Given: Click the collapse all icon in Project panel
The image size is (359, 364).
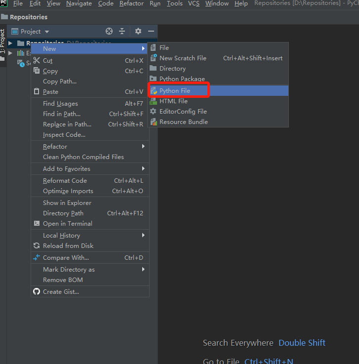Looking at the screenshot, I should pyautogui.click(x=122, y=31).
